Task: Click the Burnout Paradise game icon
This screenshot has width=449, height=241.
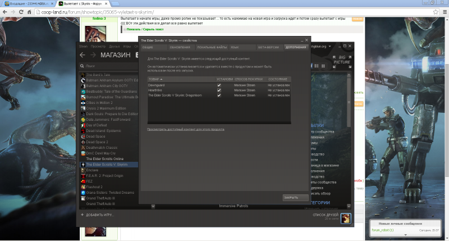Action: point(83,97)
